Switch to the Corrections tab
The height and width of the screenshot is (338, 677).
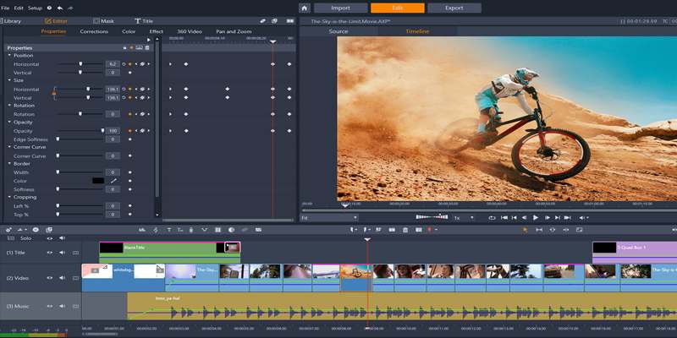[x=94, y=31]
